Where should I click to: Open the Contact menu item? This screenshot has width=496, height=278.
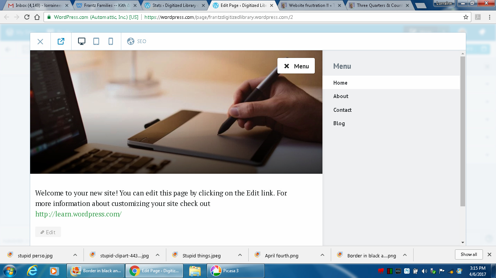[x=342, y=110]
